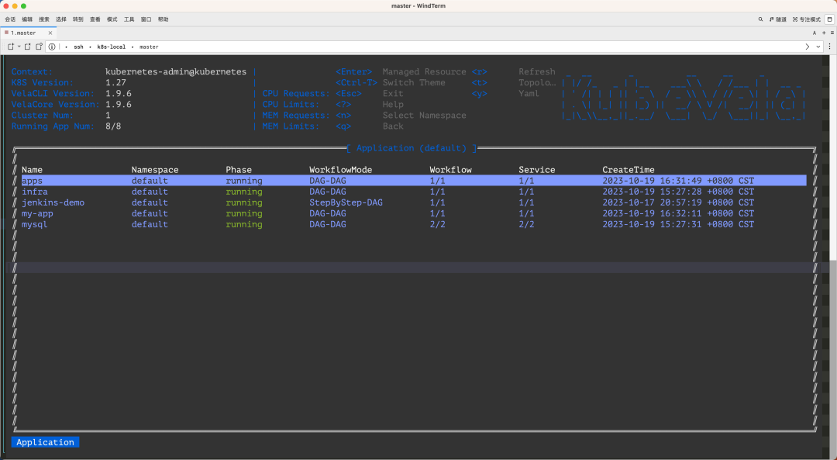Screen dimensions: 837x460
Task: Click the session info icon in address bar
Action: tap(52, 47)
